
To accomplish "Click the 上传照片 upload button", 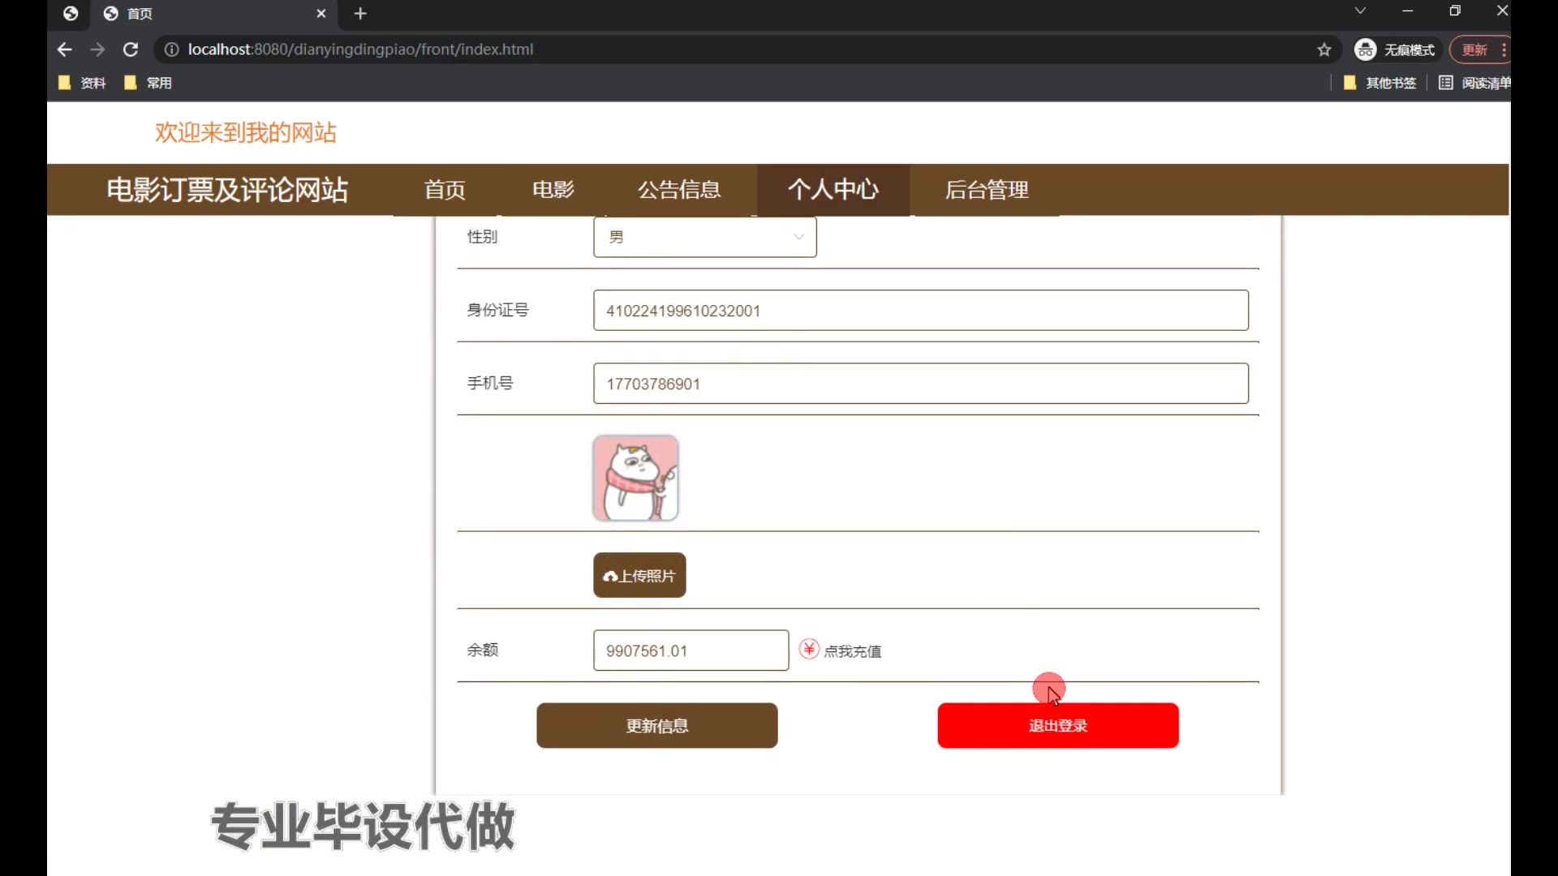I will click(639, 575).
